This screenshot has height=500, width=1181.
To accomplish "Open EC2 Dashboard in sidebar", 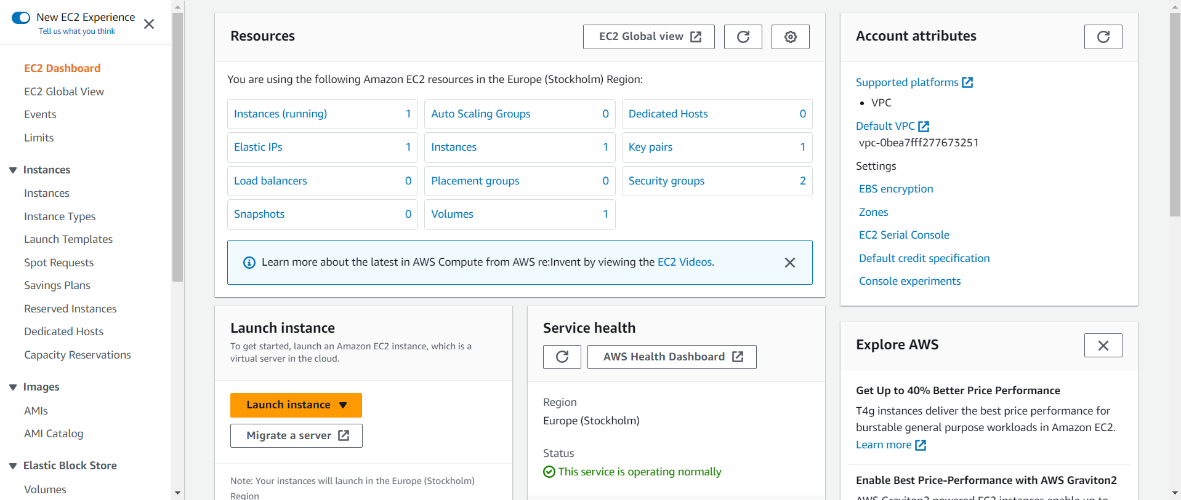I will (62, 68).
